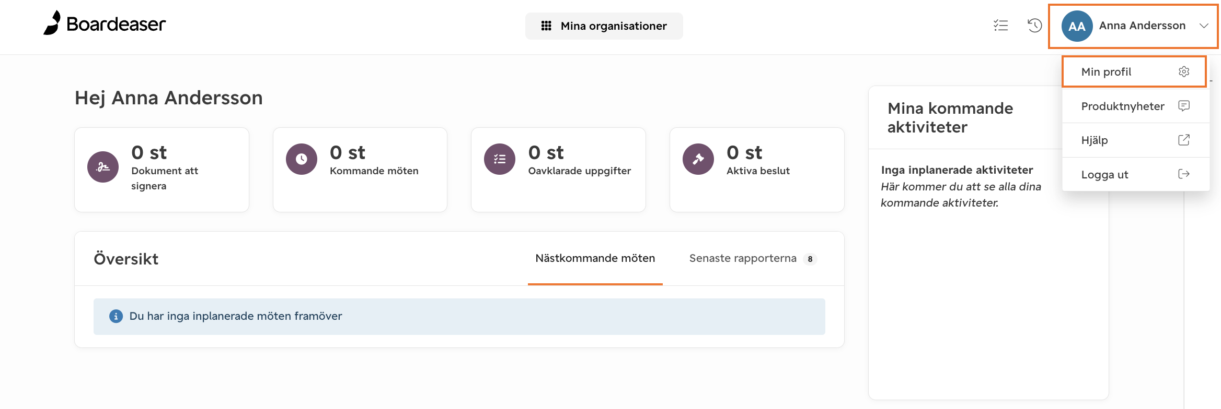Open the grid icon on Mina organisationer
Screen dimensions: 1221x409
point(546,26)
